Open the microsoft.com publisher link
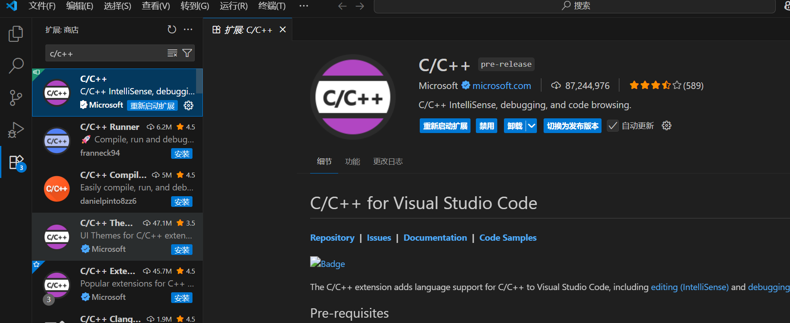The height and width of the screenshot is (323, 790). (x=502, y=85)
